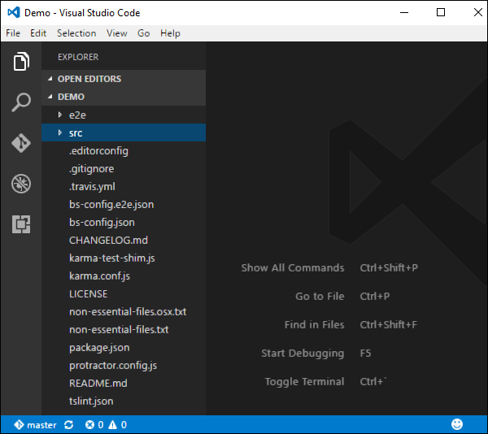Expand the e2e folder
Viewport: 488px width, 434px height.
tap(76, 115)
